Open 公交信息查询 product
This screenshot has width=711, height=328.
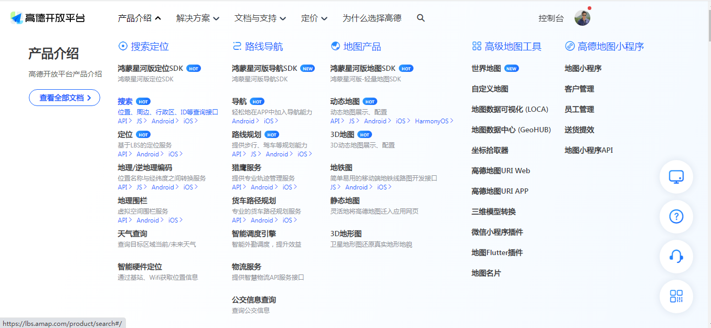point(254,300)
